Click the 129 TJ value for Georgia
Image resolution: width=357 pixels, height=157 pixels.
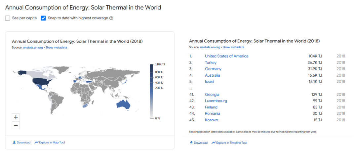pos(317,95)
